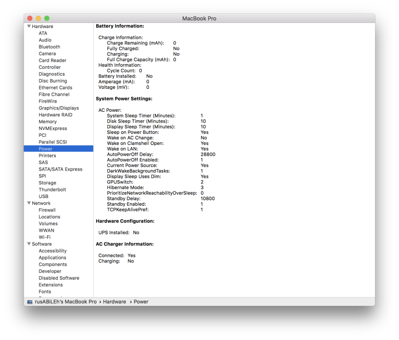
Task: Select NVMExpress in the sidebar
Action: click(x=53, y=128)
